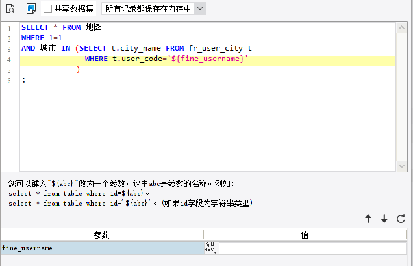Click the closing parenthesis on line 5
The image size is (413, 266).
pyautogui.click(x=78, y=70)
